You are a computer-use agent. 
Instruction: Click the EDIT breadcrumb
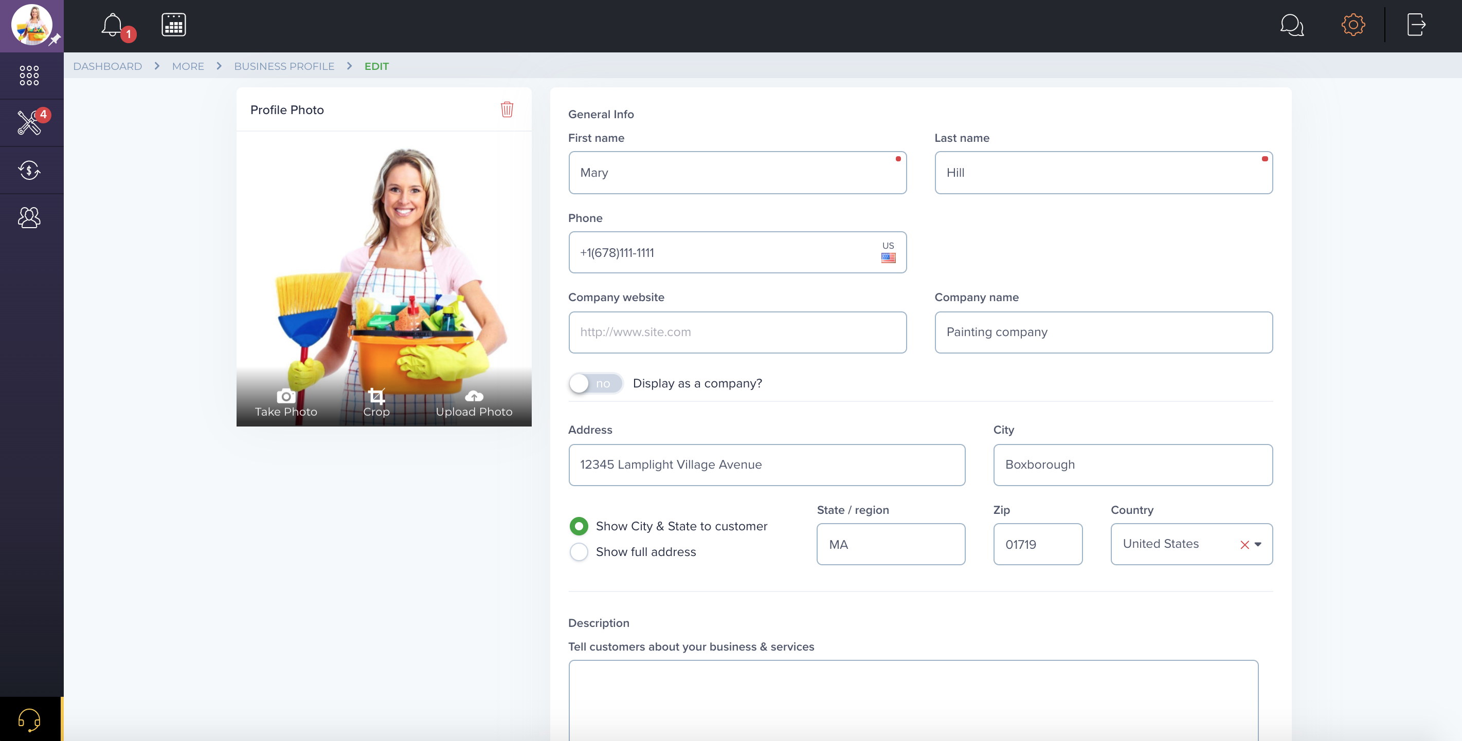pos(377,66)
